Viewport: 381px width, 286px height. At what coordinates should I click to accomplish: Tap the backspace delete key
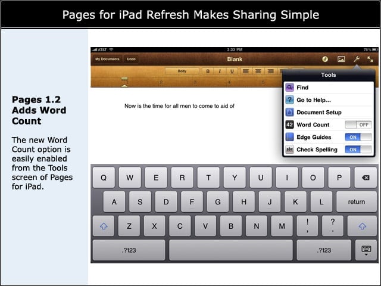(x=366, y=178)
